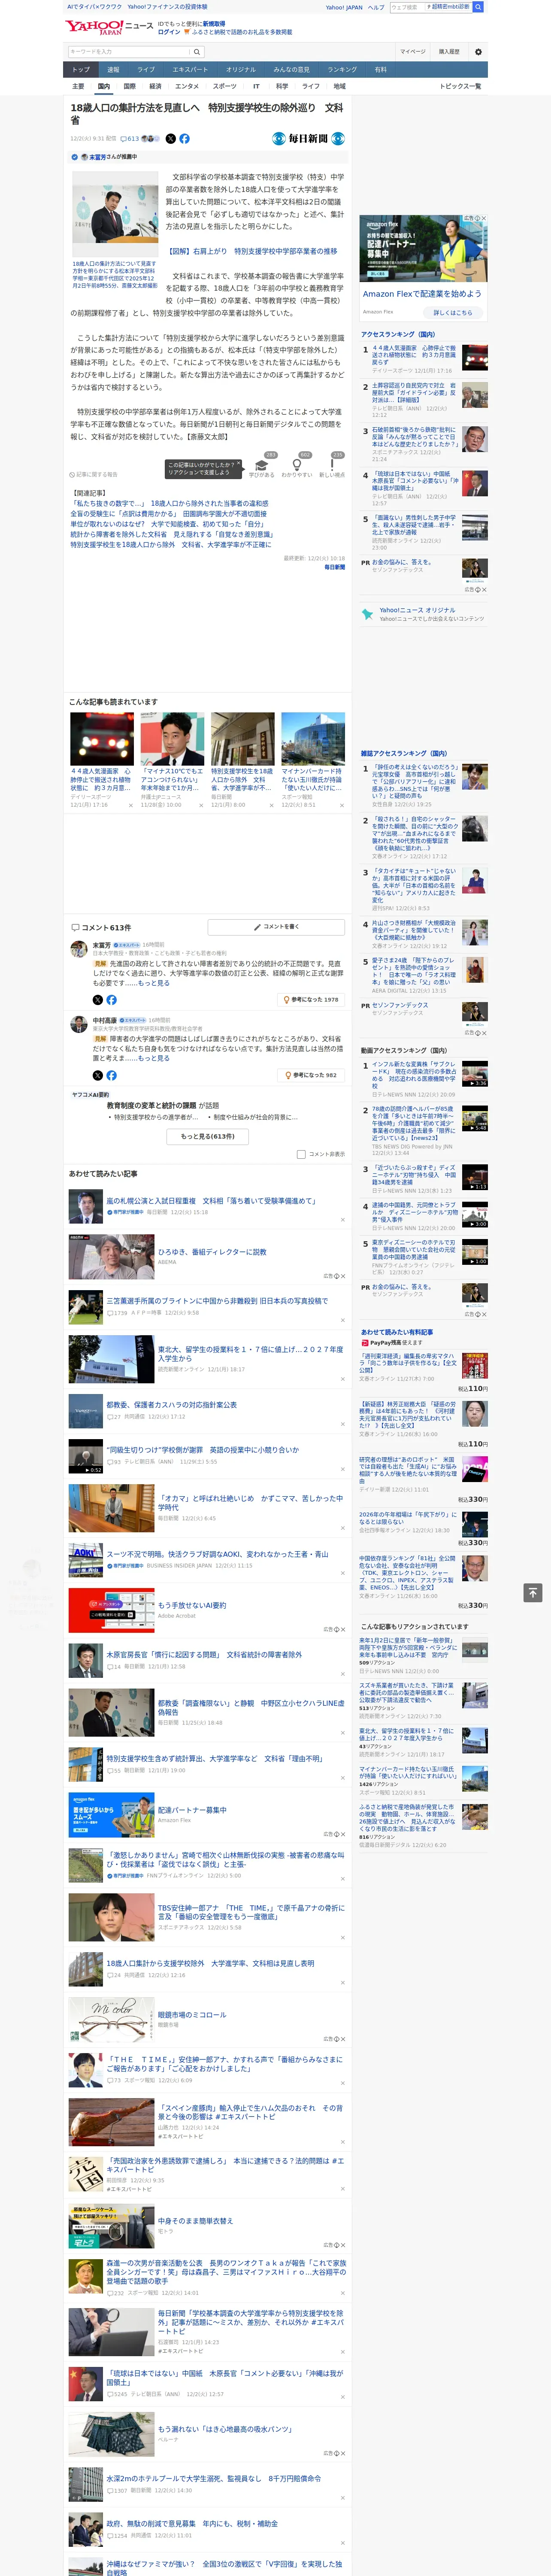551x2576 pixels.
Task: Click the Yahoo!ニュース オリジナル bird icon
Action: click(368, 614)
